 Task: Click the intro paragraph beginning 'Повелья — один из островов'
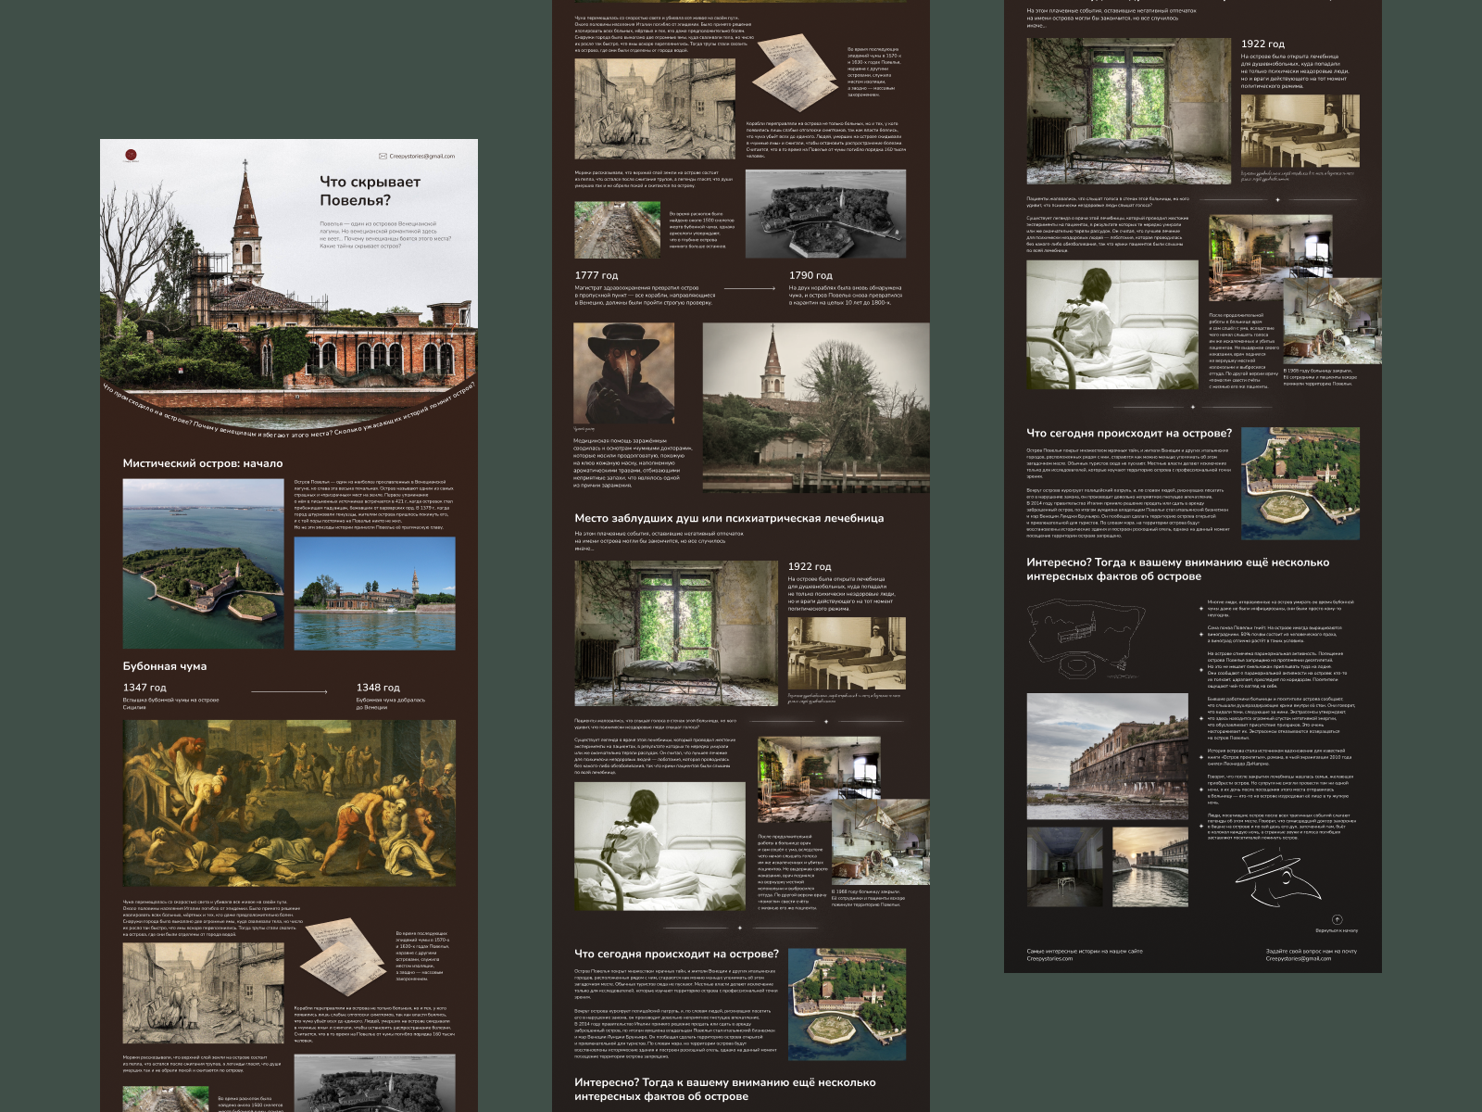pyautogui.click(x=385, y=234)
